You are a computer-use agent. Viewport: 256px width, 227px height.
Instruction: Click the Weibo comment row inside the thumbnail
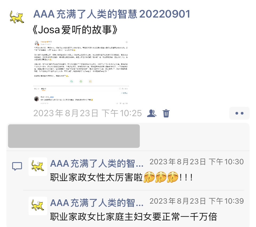(81, 99)
